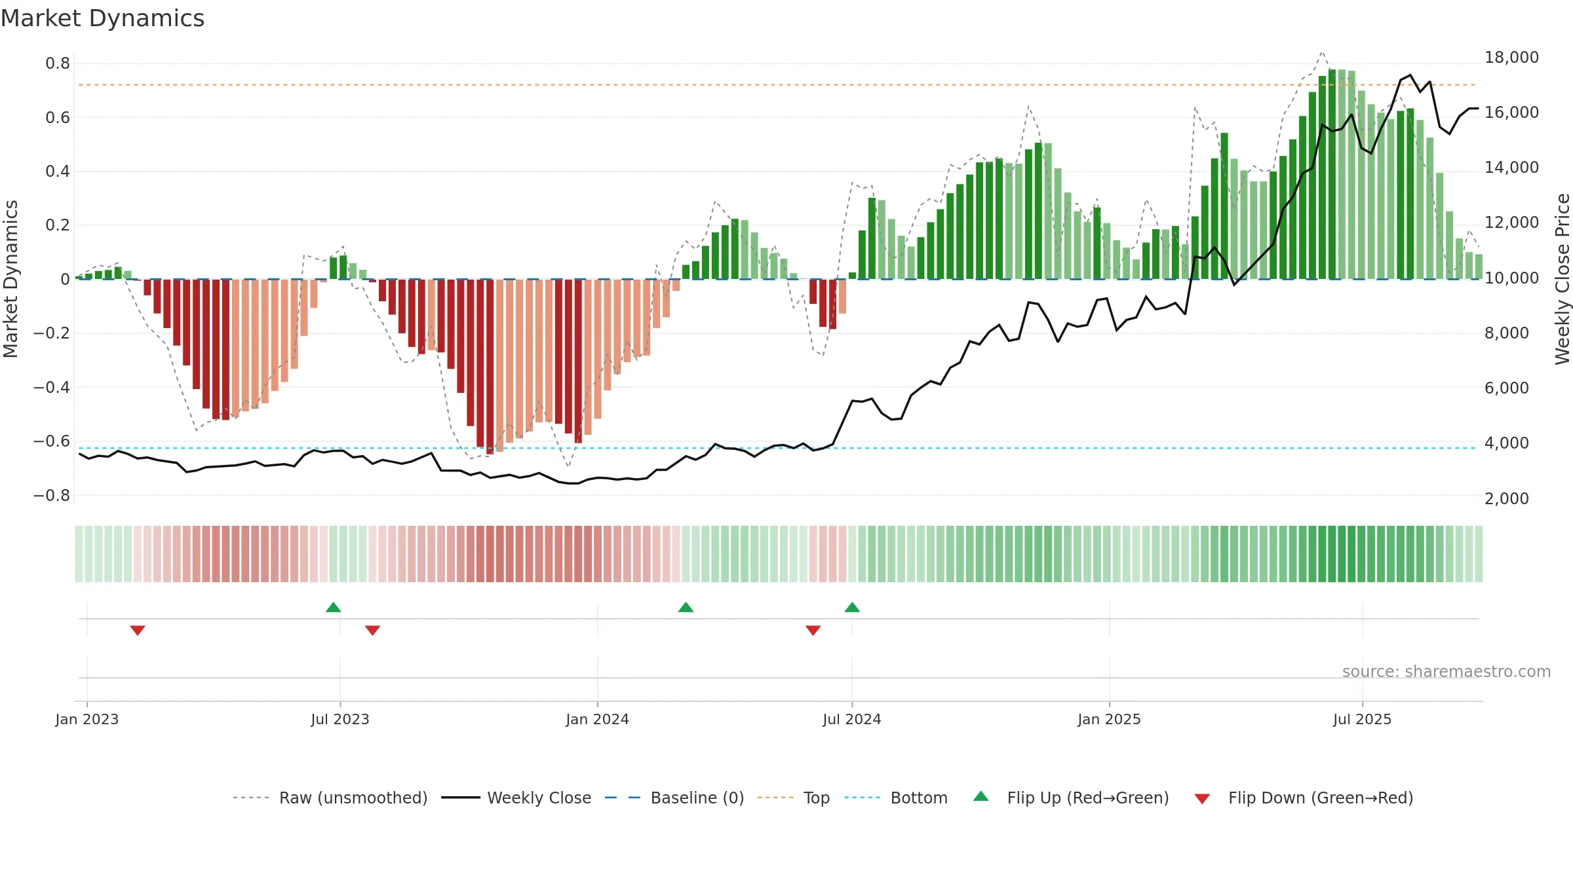Click the source: sharemaestro.com text
Image resolution: width=1573 pixels, height=884 pixels.
1447,671
